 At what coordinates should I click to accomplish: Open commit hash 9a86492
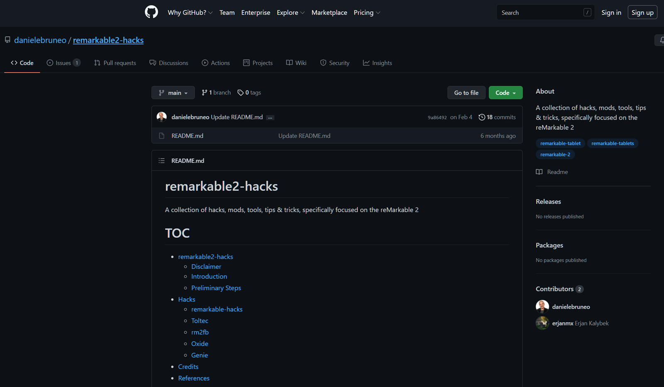437,117
